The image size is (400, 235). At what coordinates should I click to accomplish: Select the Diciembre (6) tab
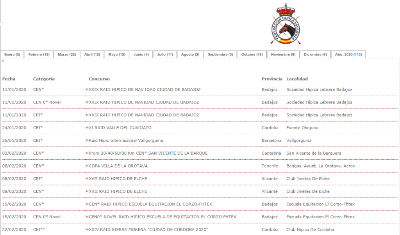(x=315, y=55)
